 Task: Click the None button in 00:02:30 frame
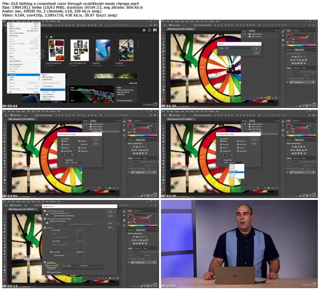(x=232, y=155)
